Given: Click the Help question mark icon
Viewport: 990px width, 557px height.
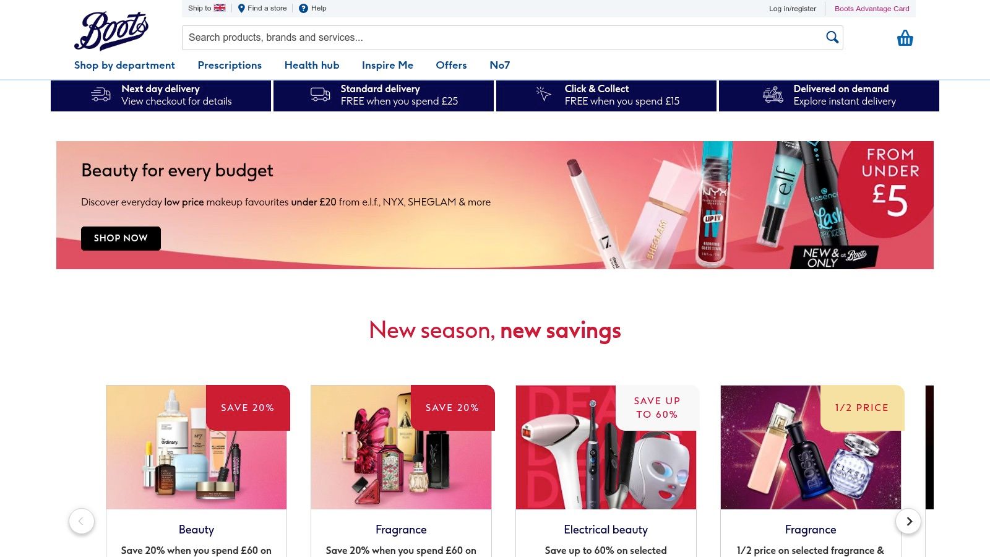Looking at the screenshot, I should tap(303, 8).
